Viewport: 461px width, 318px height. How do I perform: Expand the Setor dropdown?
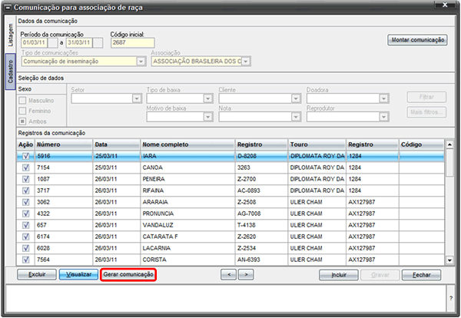pos(137,98)
